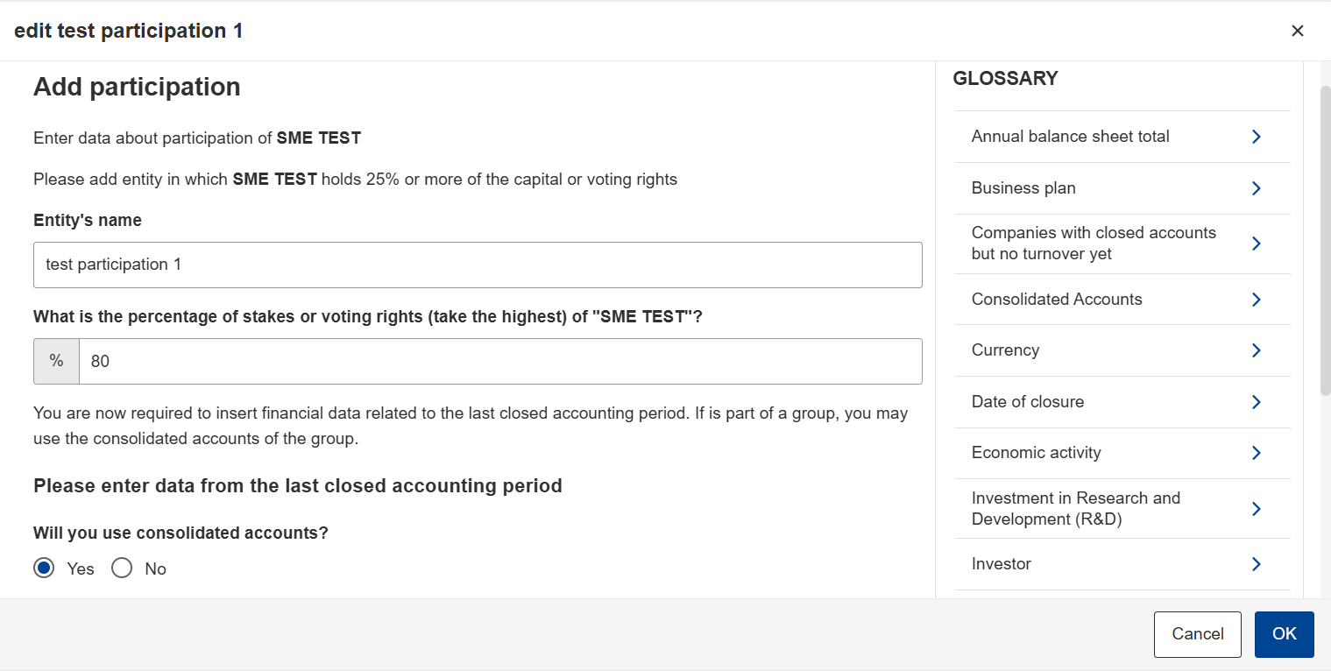Viewport: 1331px width, 671px height.
Task: Click the percentage of stakes input field
Action: coord(500,361)
